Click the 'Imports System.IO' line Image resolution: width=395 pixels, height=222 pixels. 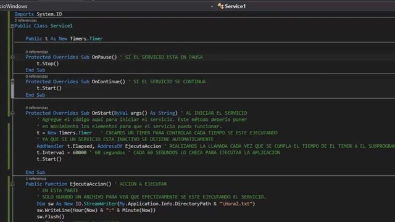(38, 14)
